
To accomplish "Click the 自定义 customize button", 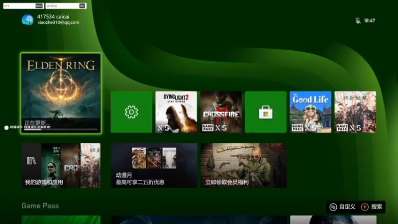I will 343,207.
